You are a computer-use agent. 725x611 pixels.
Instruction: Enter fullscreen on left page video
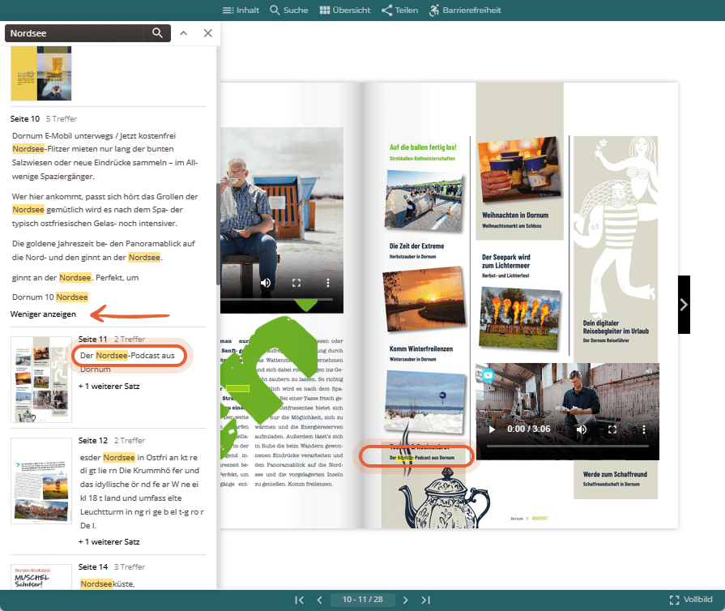pos(296,283)
